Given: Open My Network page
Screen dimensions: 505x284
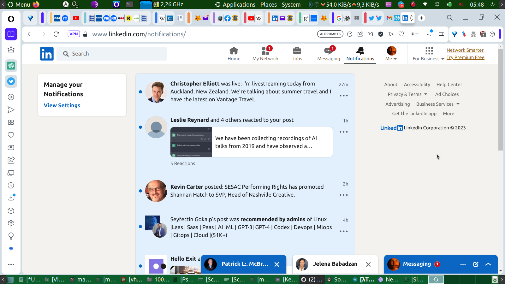Looking at the screenshot, I should point(265,54).
